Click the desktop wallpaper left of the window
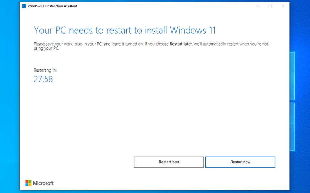310x193 pixels. pyautogui.click(x=10, y=97)
